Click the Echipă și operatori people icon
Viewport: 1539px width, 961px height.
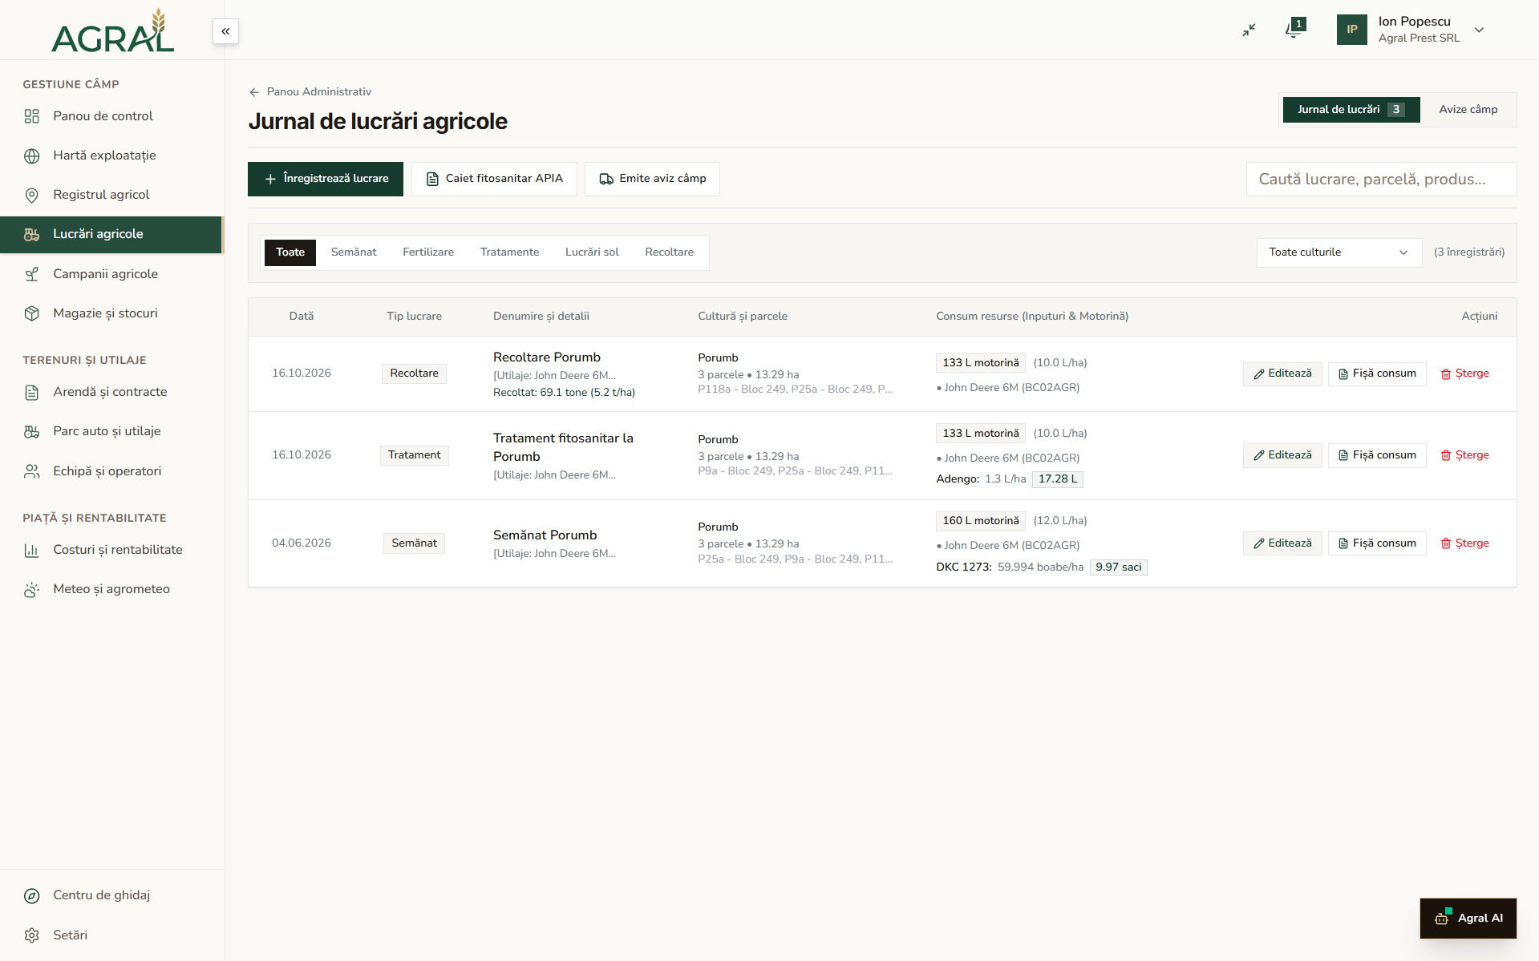coord(32,471)
